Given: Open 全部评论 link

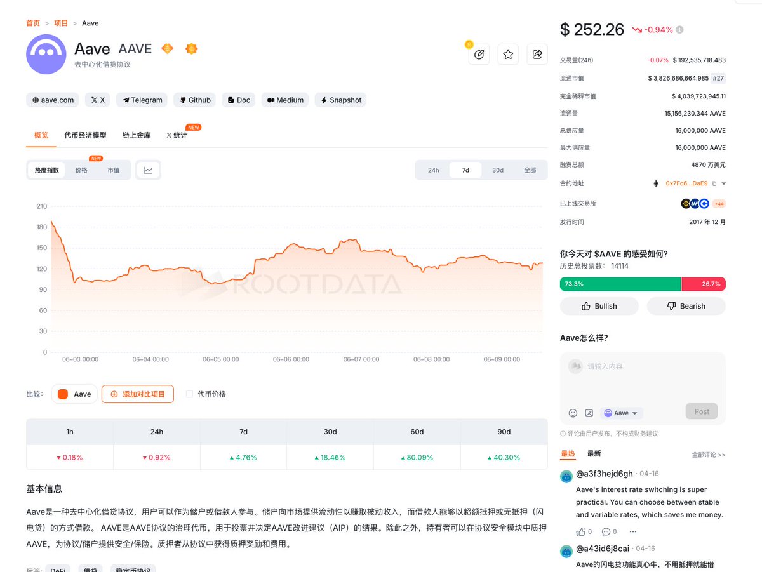Looking at the screenshot, I should click(x=709, y=455).
